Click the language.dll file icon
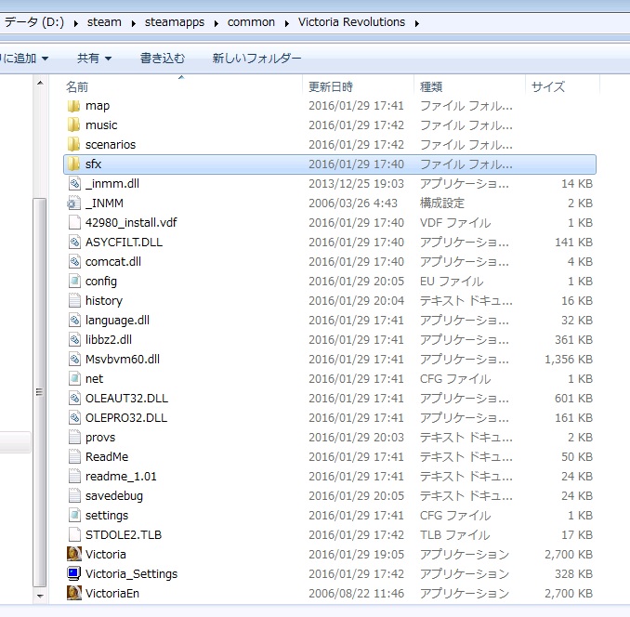The image size is (630, 617). pyautogui.click(x=74, y=321)
